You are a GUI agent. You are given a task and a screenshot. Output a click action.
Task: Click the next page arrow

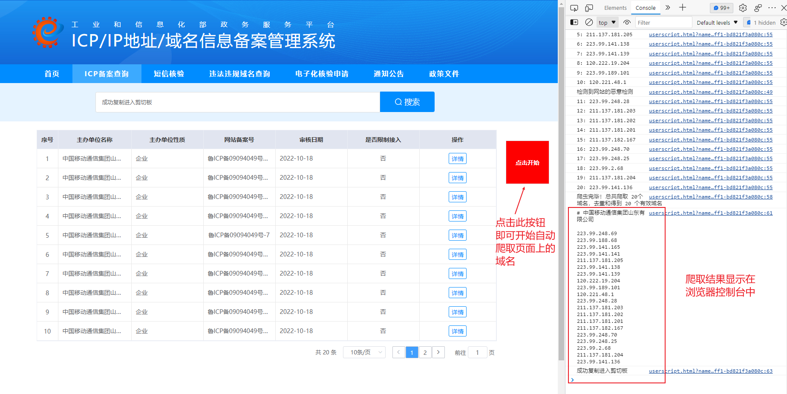click(438, 352)
